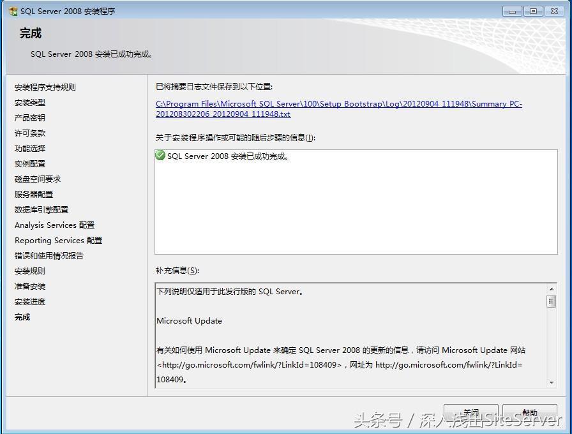Select 安装程序支持规则 in the step list
572x434 pixels.
point(45,87)
